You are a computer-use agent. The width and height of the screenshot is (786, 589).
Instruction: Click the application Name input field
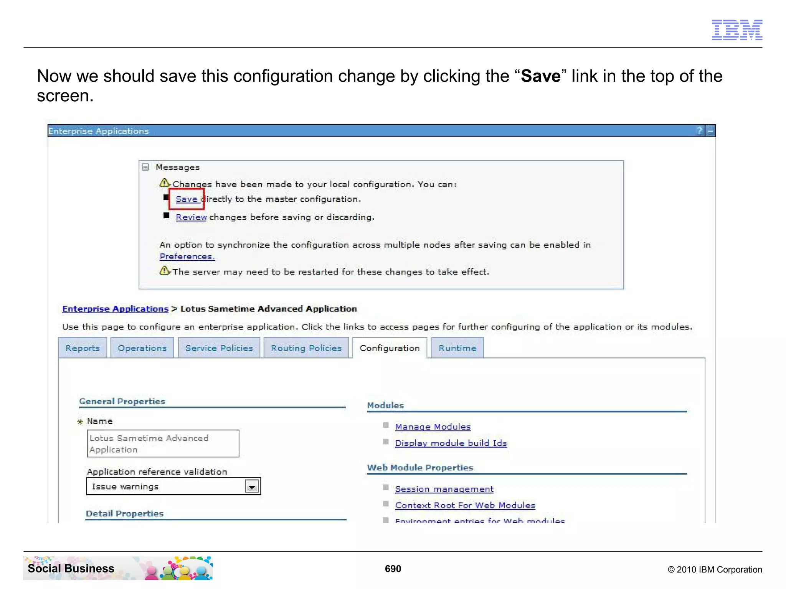click(163, 443)
